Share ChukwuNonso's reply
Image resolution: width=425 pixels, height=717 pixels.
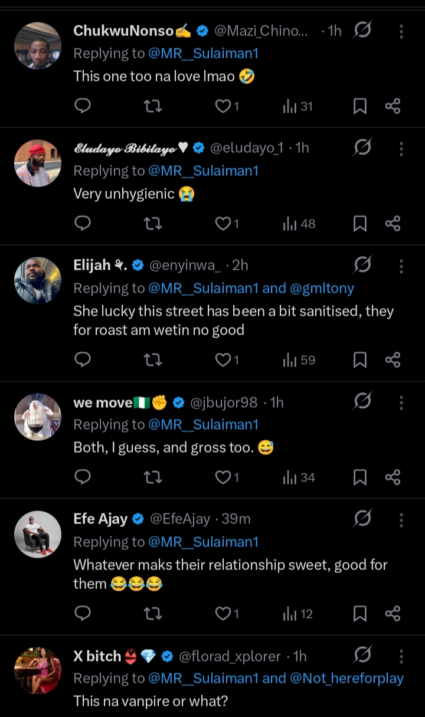point(393,106)
